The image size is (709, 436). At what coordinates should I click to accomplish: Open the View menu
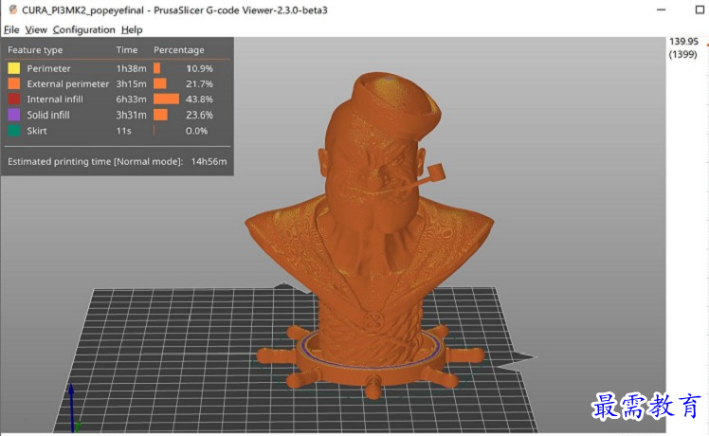pyautogui.click(x=36, y=29)
